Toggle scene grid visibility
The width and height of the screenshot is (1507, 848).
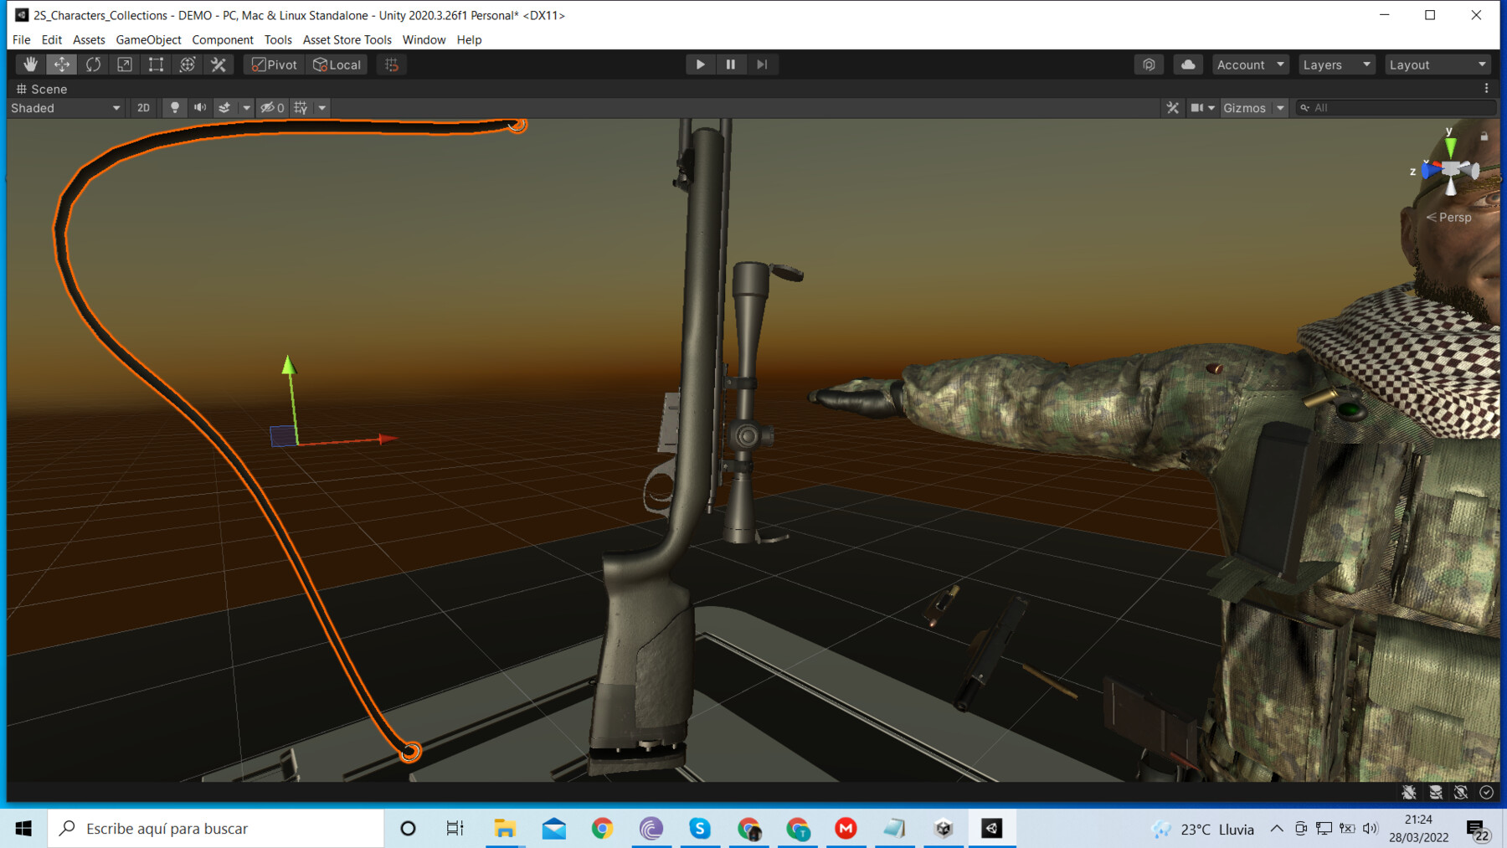pos(301,108)
